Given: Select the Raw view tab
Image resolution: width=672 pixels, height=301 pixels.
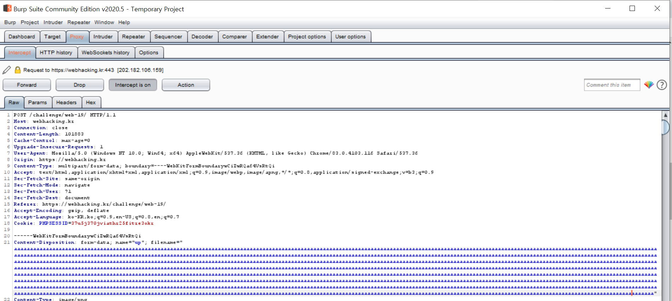Looking at the screenshot, I should pyautogui.click(x=14, y=102).
